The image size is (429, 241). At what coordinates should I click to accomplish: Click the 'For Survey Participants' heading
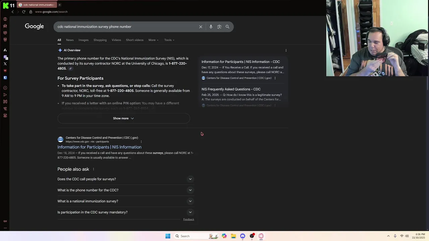pos(80,78)
